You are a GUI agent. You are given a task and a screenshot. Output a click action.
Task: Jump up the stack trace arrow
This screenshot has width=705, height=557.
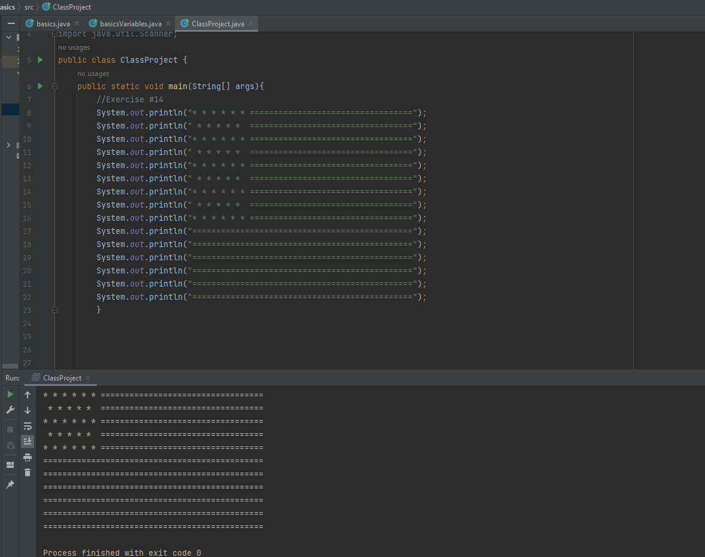(28, 395)
